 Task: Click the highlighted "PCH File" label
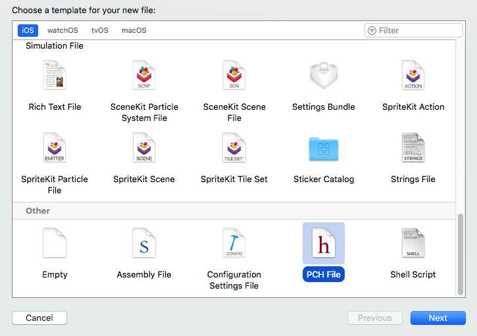(324, 274)
